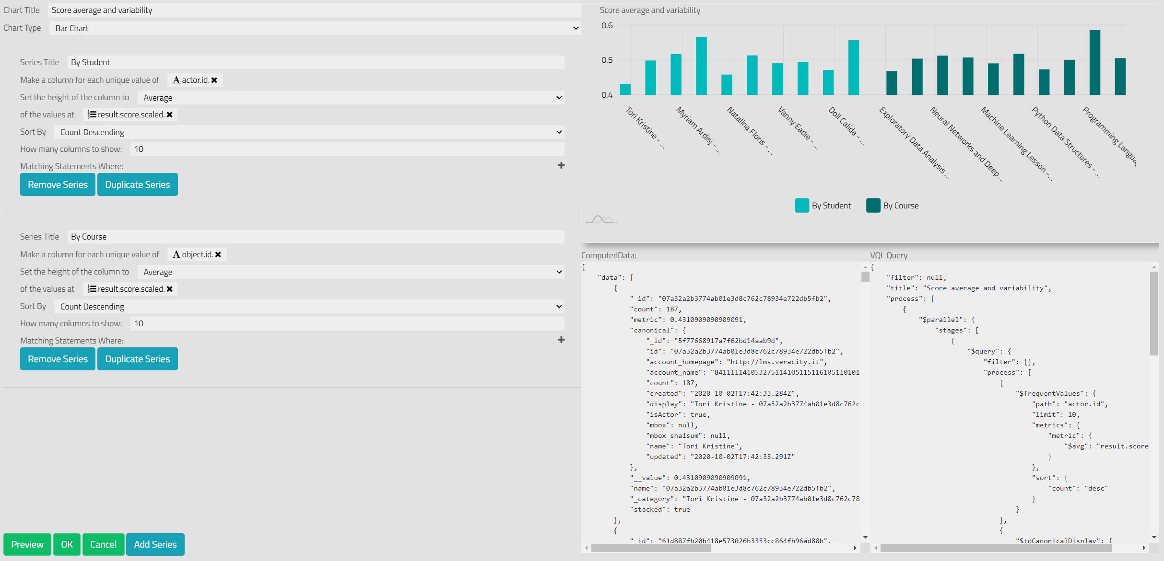Screen dimensions: 1164x561
Task: Click the Chart Title input field
Action: [x=315, y=10]
